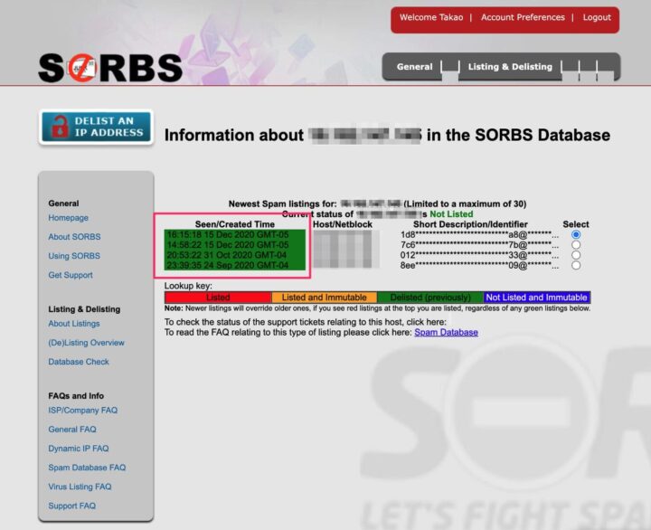The image size is (651, 530).
Task: Click the General sidebar heading
Action: point(63,203)
